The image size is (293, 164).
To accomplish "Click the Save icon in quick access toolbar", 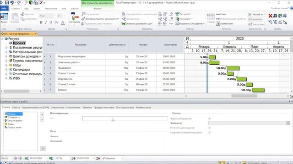I will [x=7, y=3].
